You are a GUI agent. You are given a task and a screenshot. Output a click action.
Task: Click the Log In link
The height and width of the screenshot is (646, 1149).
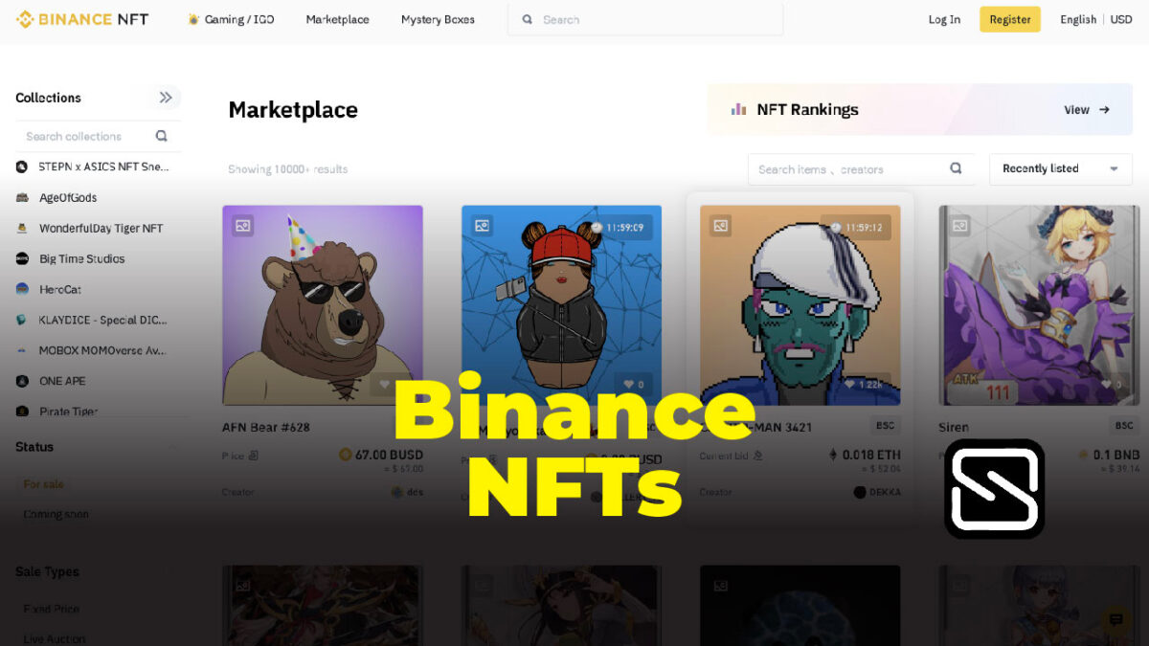click(944, 19)
